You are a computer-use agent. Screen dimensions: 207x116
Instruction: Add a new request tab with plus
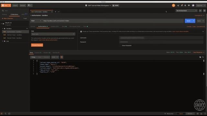click(x=55, y=12)
